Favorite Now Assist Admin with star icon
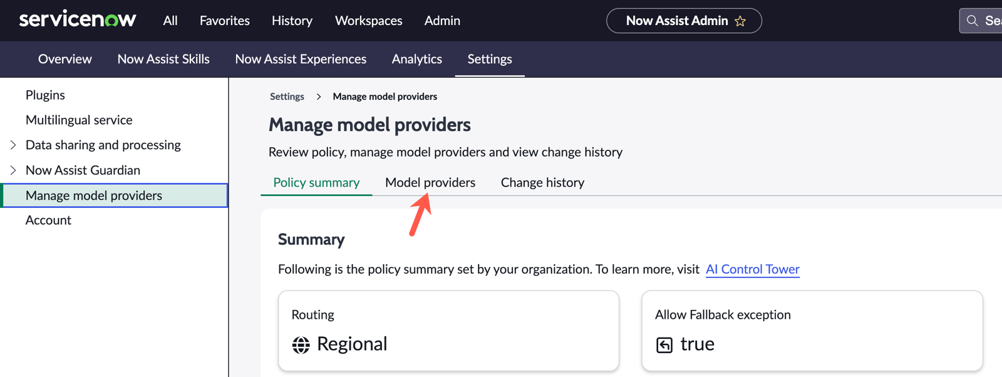The image size is (1002, 377). pos(740,21)
